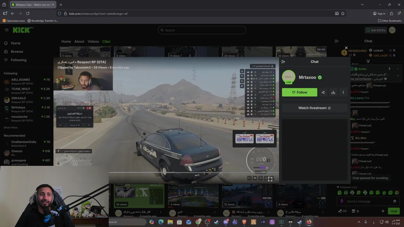Open the Other Bookmarks folder
404x227 pixels.
click(x=390, y=21)
